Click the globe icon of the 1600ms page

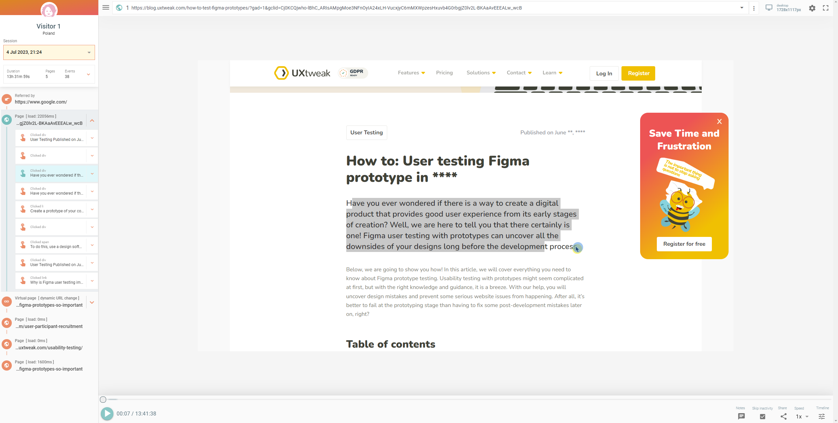(x=7, y=365)
